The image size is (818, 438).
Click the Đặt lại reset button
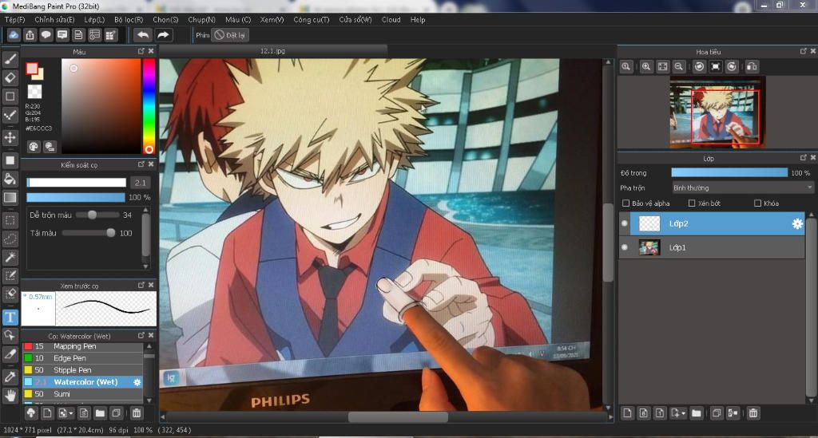pos(230,35)
